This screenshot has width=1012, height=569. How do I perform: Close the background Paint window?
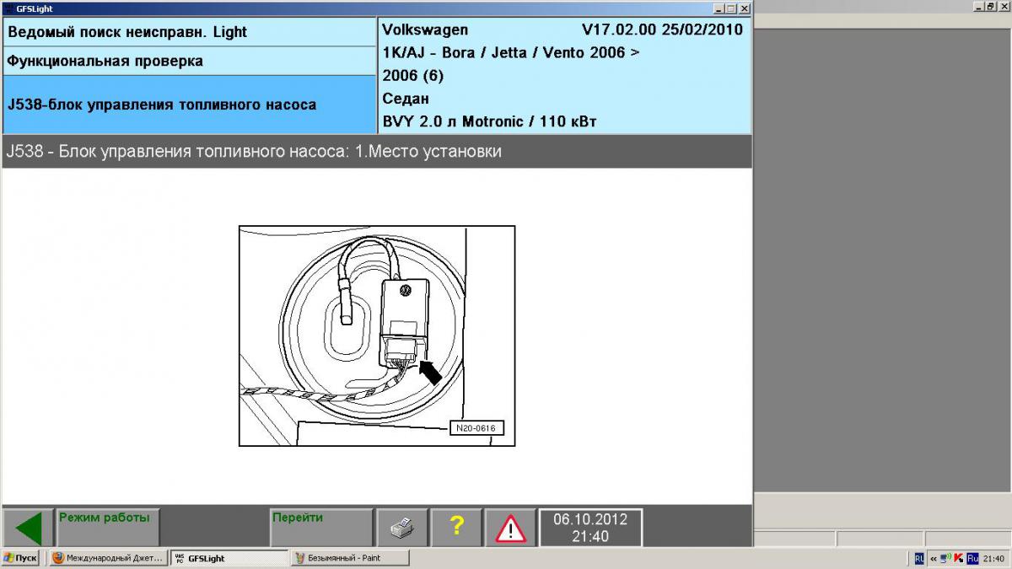[x=1003, y=6]
